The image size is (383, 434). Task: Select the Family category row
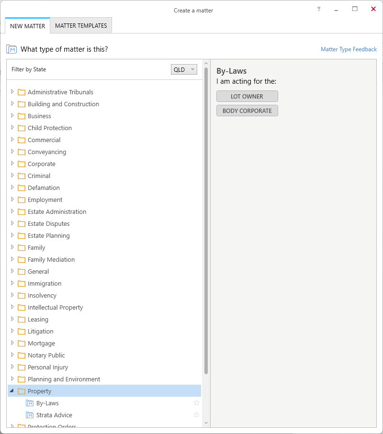point(104,247)
